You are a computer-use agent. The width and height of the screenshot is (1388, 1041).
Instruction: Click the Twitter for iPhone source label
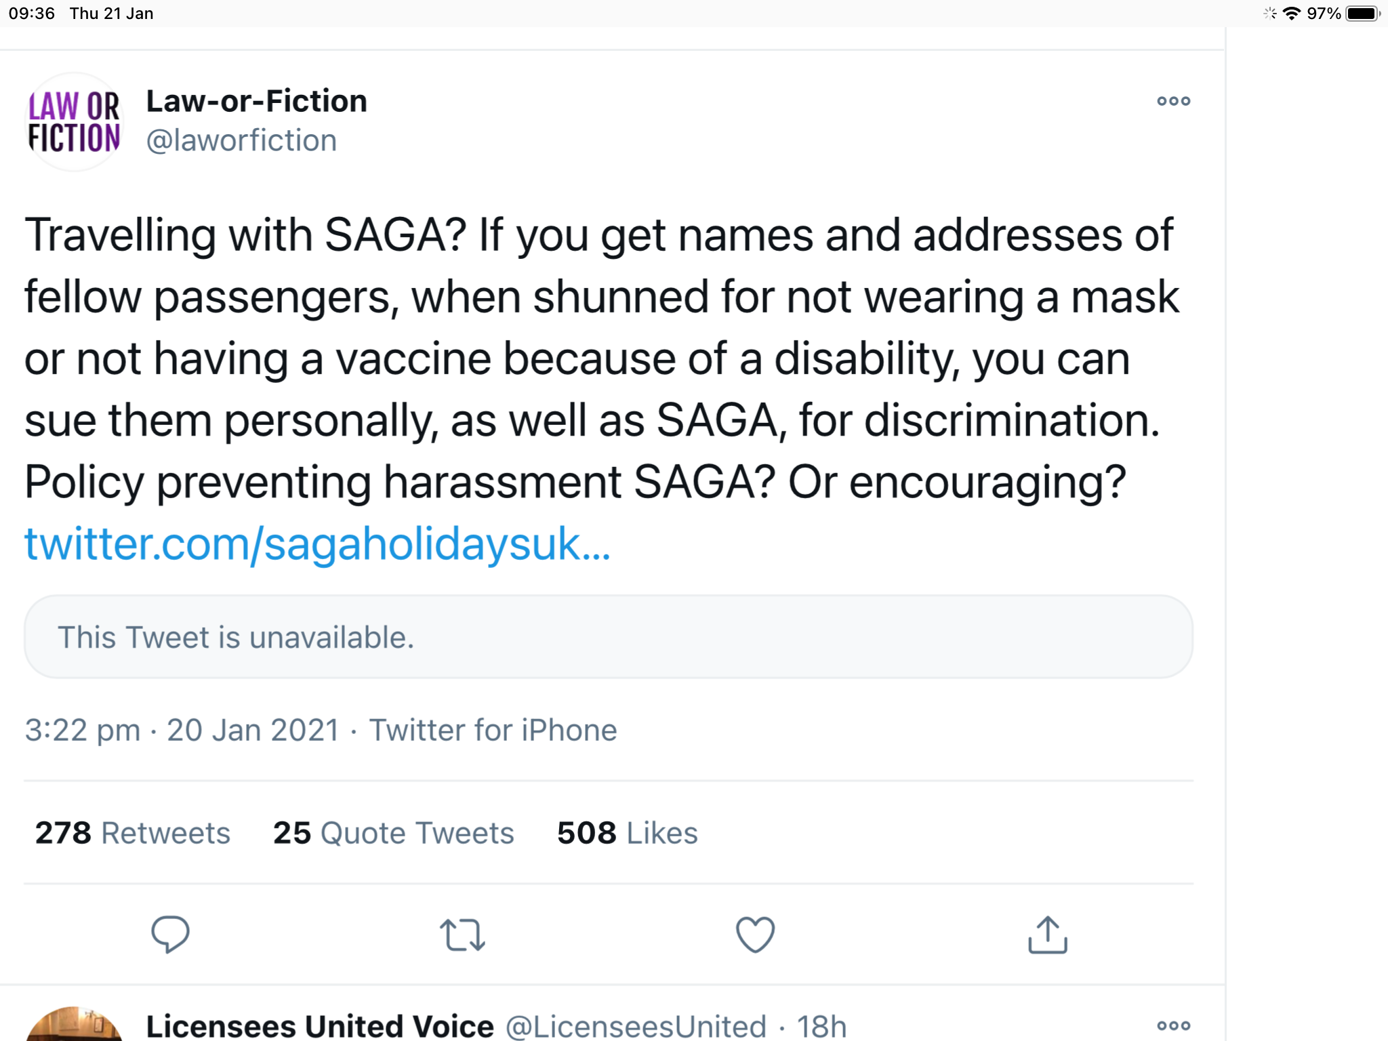[493, 730]
